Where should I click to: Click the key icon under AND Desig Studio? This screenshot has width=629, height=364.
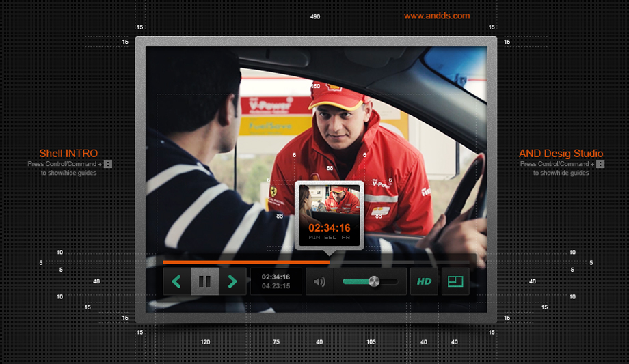(600, 164)
